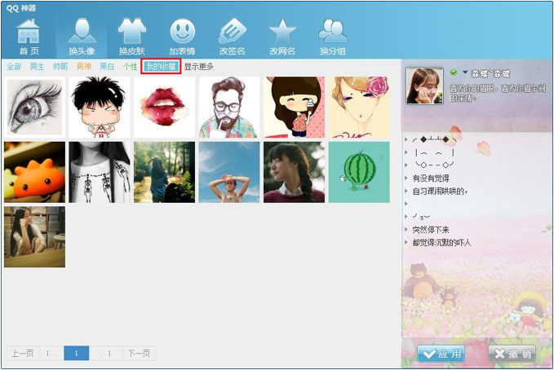Expand the 有没有觉得 group arrow
554x370 pixels.
[406, 178]
